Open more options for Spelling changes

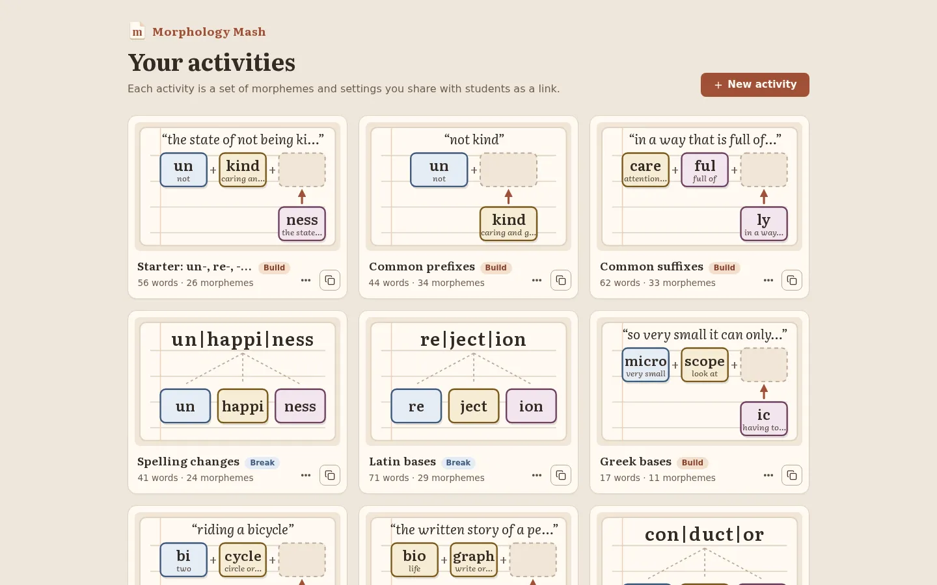point(306,475)
